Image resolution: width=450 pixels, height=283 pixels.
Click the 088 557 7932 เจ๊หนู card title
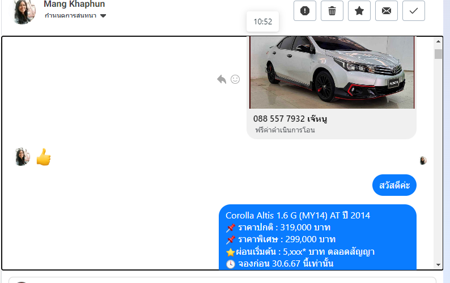point(290,118)
